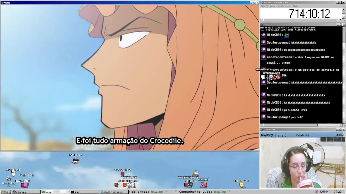Screen dimensions: 346x194
Task: Click the R$1650 goal amount
Action: [340, 135]
